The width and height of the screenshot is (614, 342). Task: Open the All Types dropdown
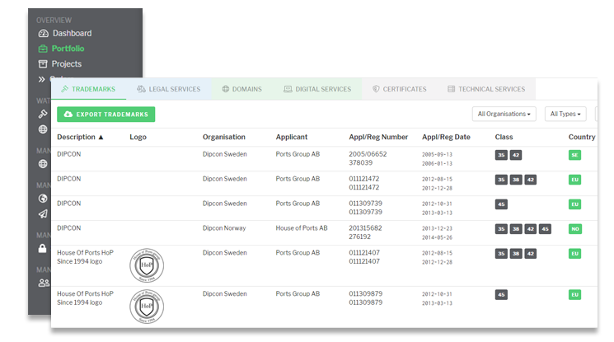tap(565, 114)
